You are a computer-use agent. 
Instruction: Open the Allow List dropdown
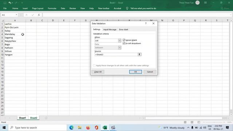pos(119,40)
